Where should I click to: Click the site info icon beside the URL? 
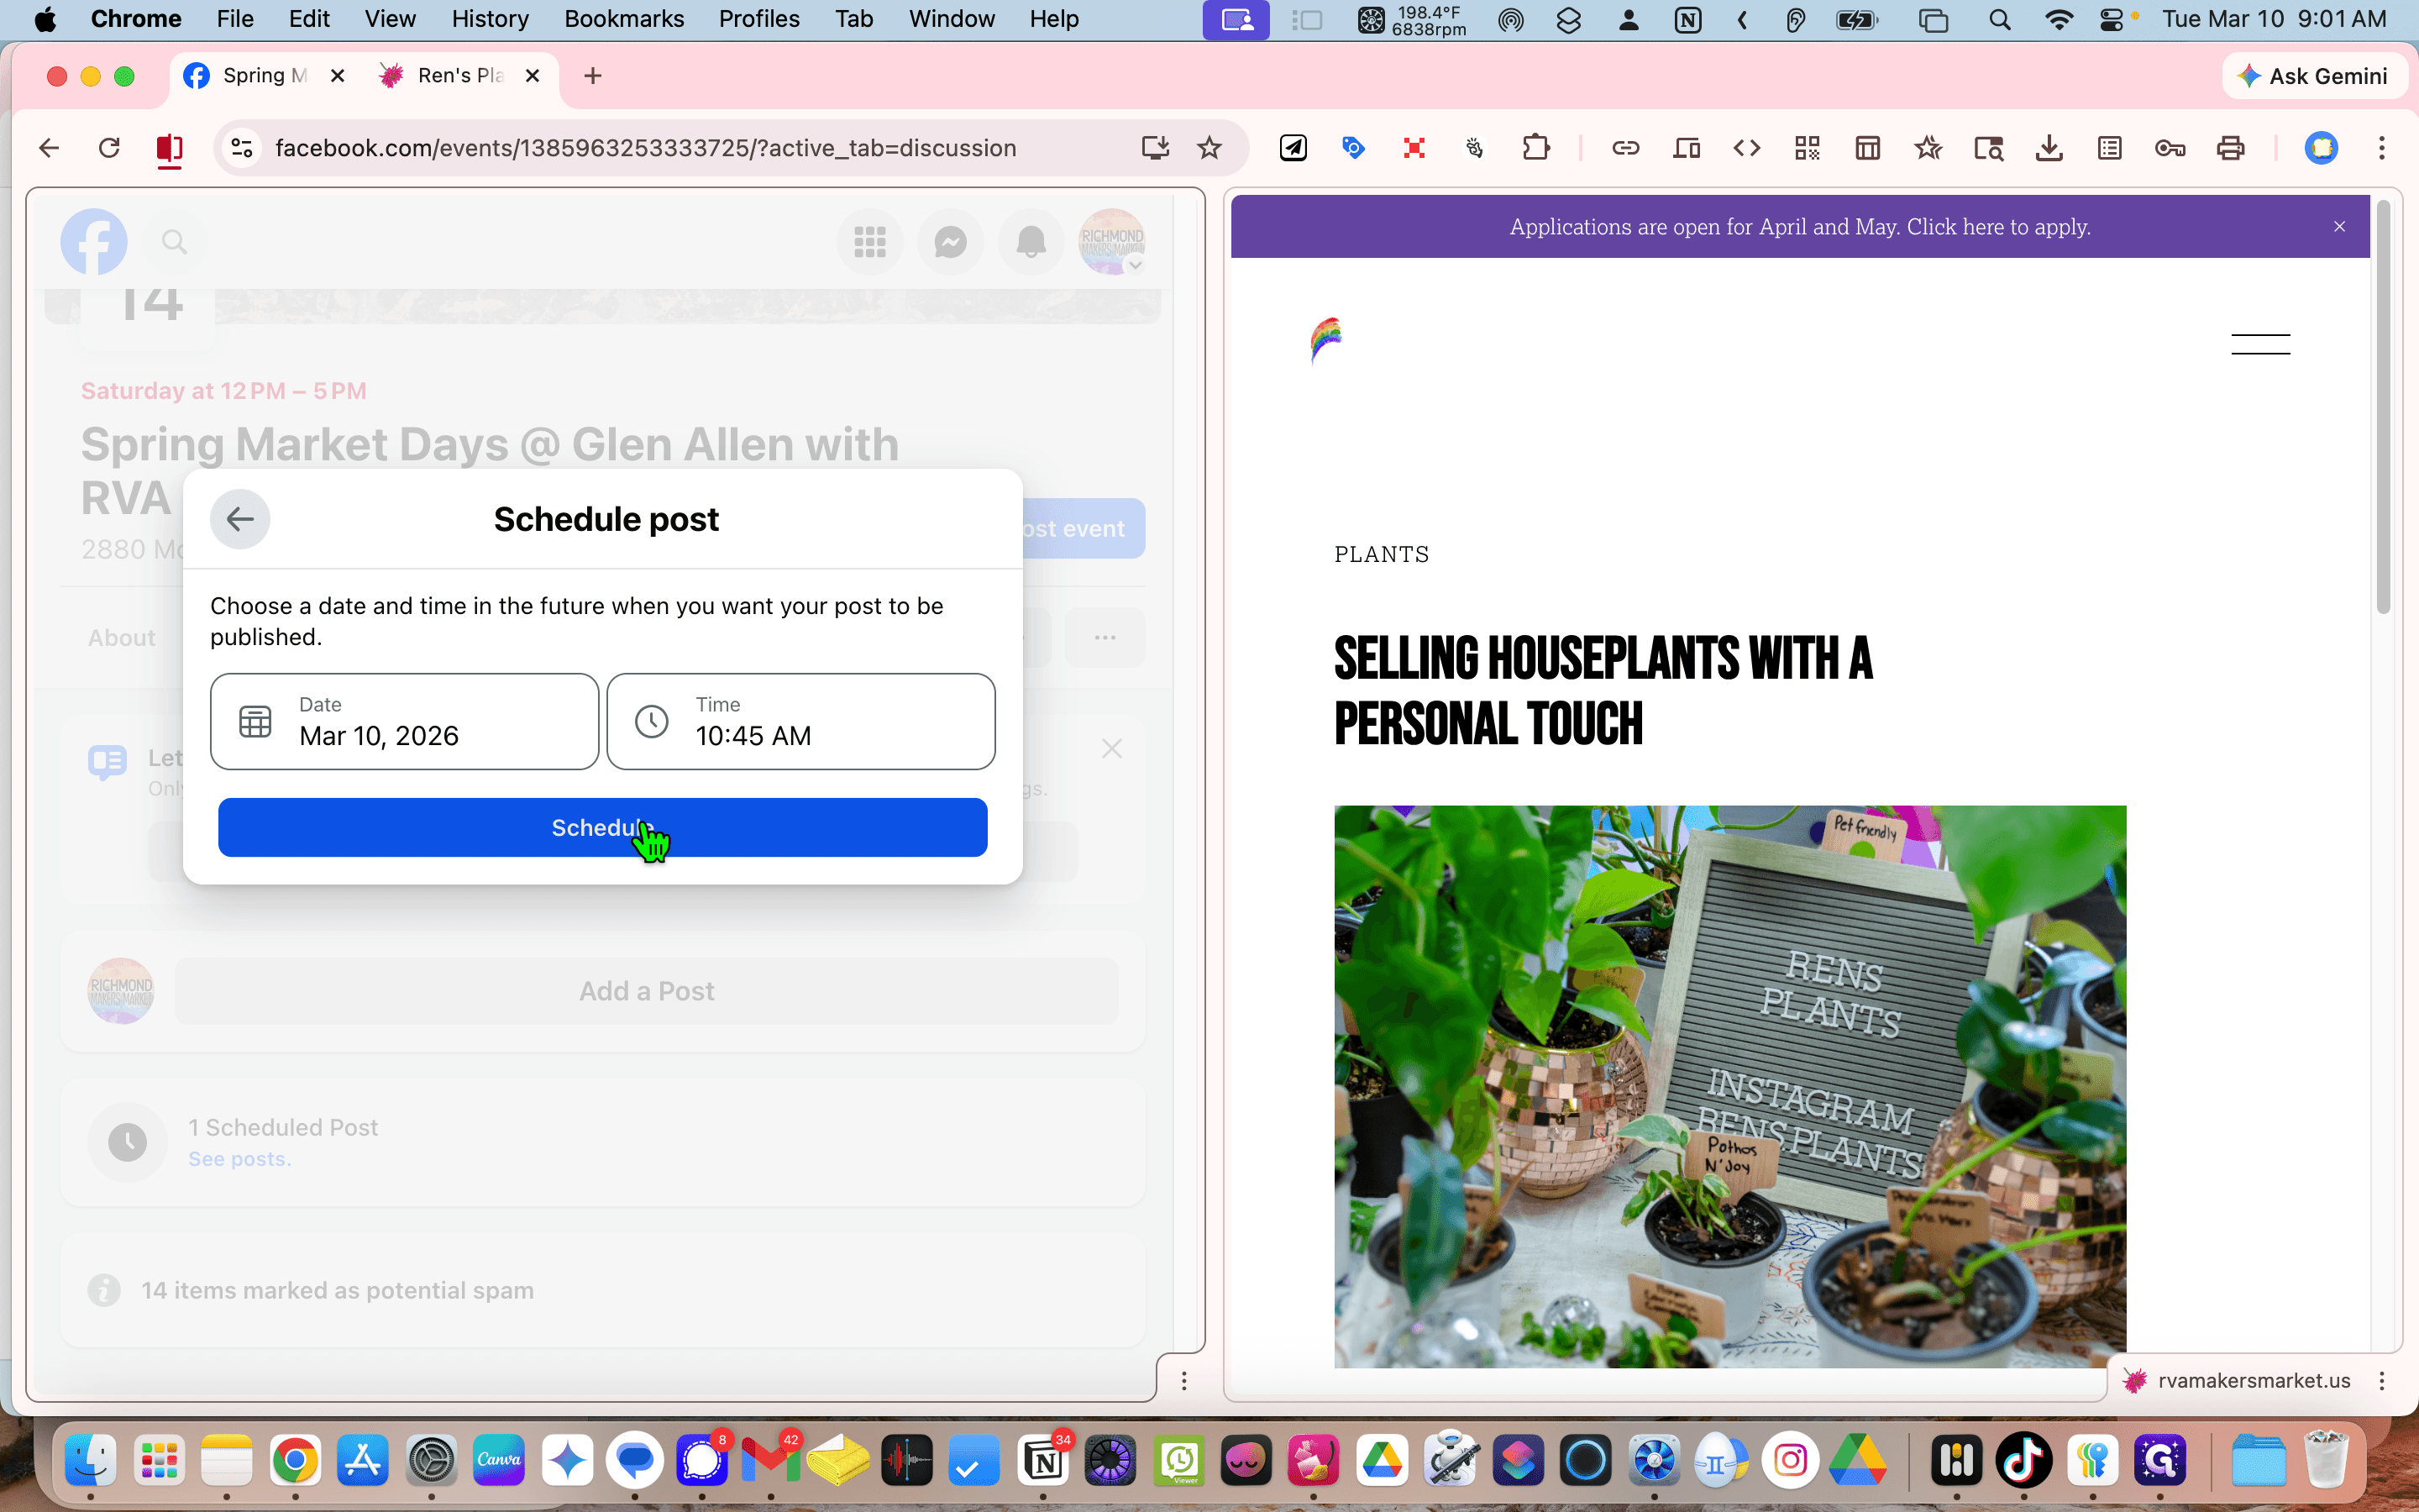coord(242,148)
